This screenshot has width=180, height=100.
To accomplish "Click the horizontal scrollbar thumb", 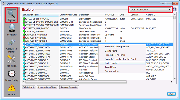I will 76,82.
